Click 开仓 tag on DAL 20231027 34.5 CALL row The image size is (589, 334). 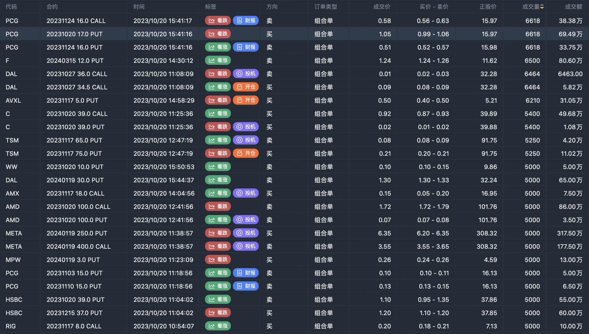[246, 87]
